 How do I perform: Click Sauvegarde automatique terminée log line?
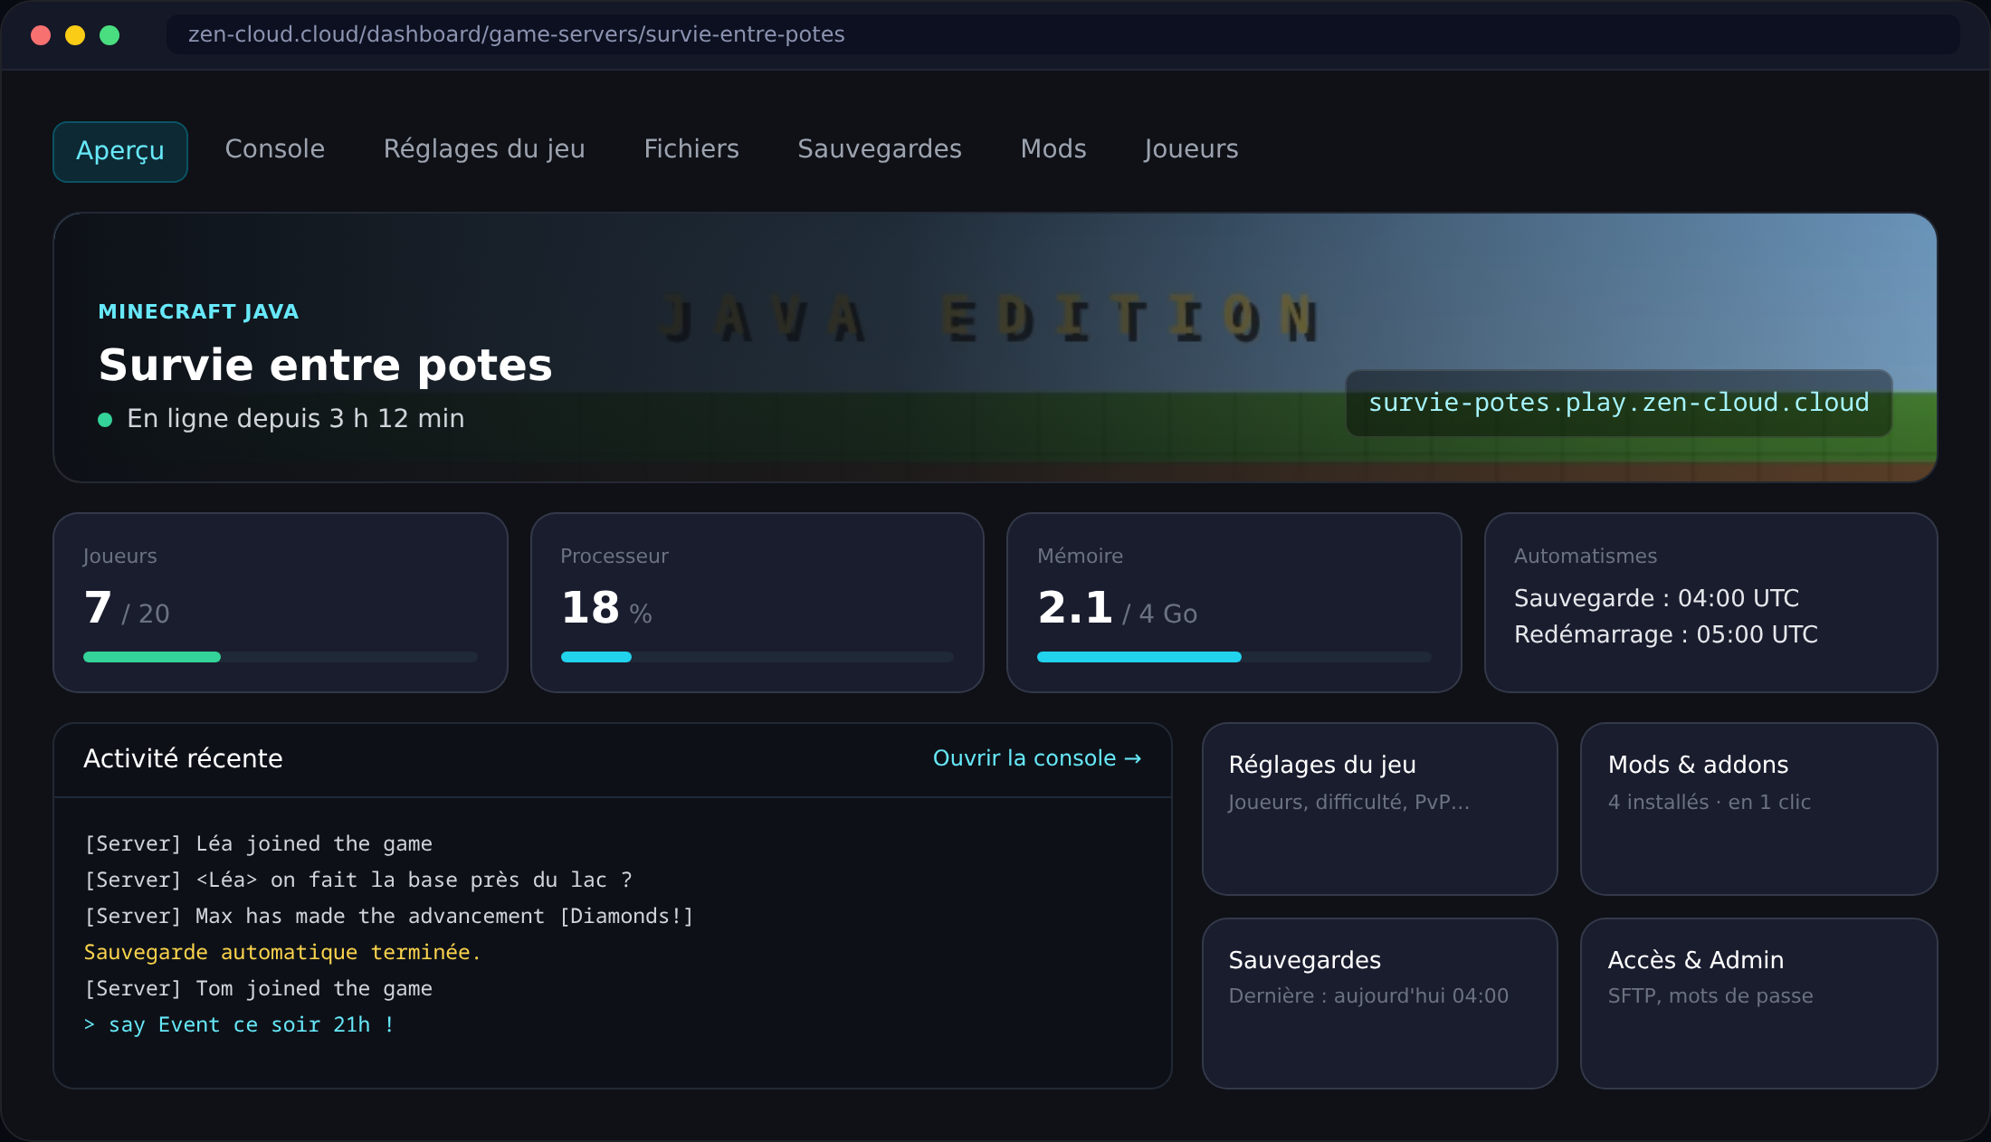coord(282,952)
